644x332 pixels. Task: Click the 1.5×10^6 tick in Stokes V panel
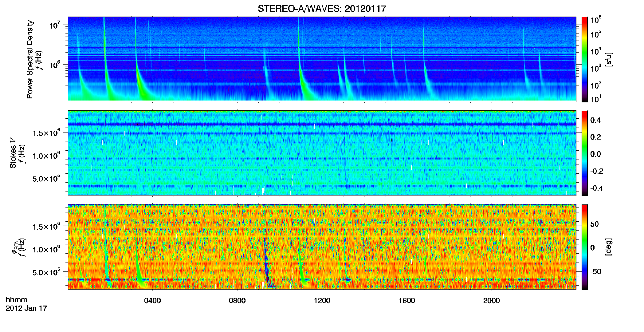tap(46, 133)
